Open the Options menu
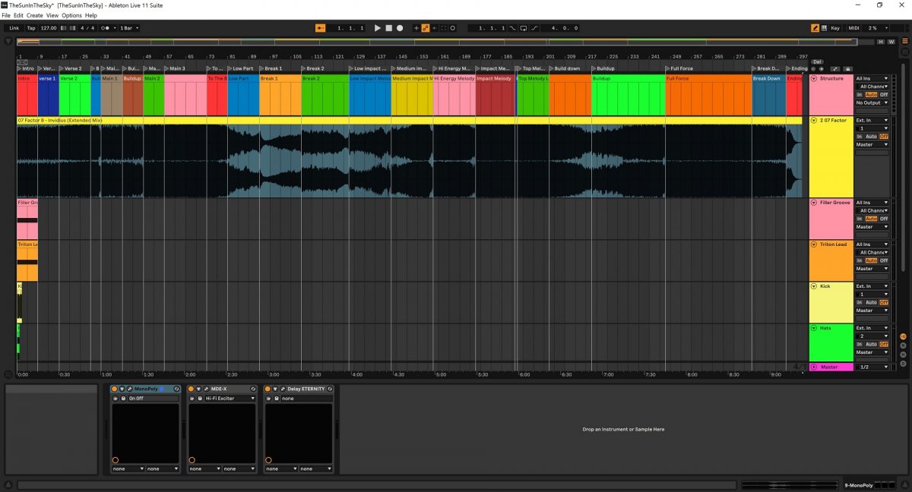 [71, 15]
